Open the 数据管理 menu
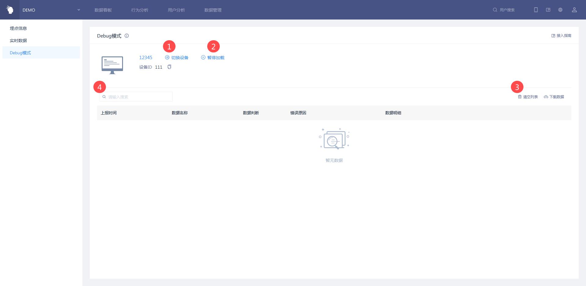 coord(213,10)
